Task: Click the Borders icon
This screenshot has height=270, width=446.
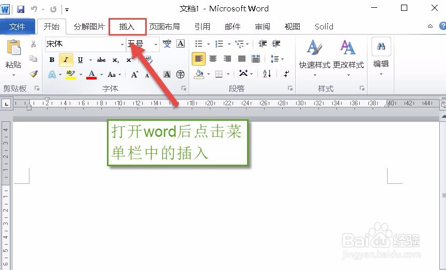Action: (219, 74)
